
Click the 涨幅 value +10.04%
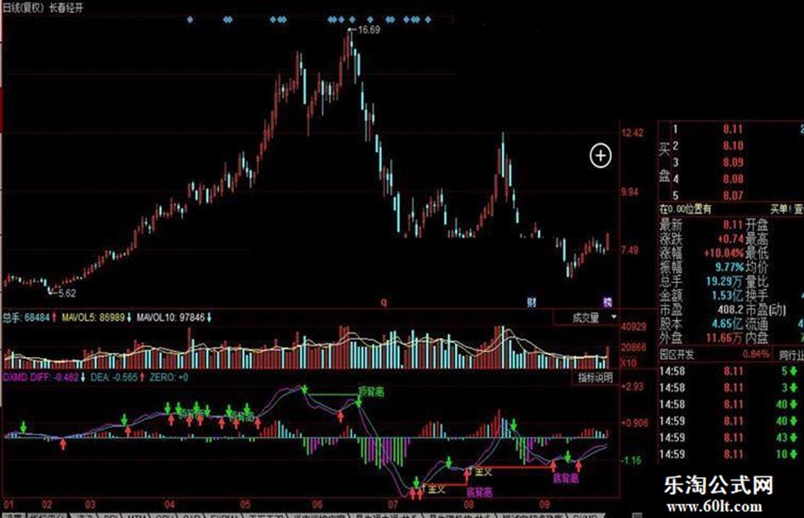(723, 253)
